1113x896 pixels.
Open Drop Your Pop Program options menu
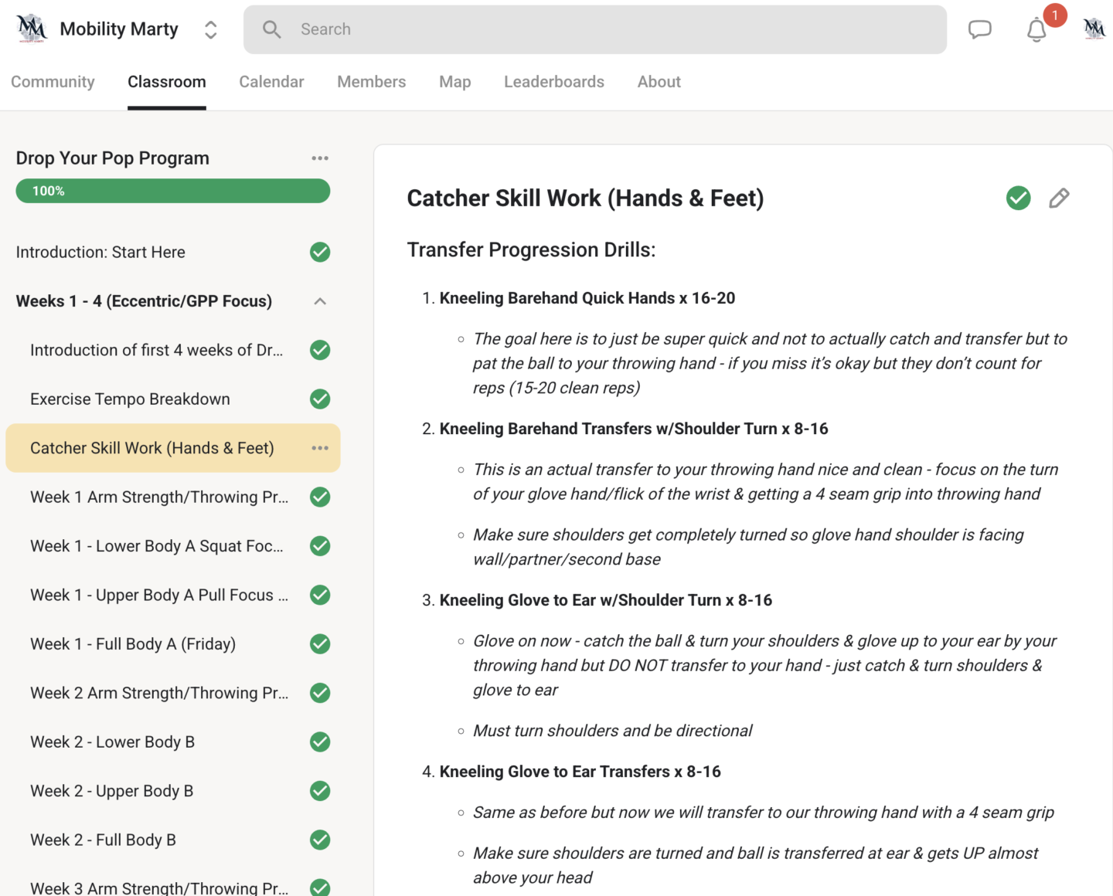point(320,158)
